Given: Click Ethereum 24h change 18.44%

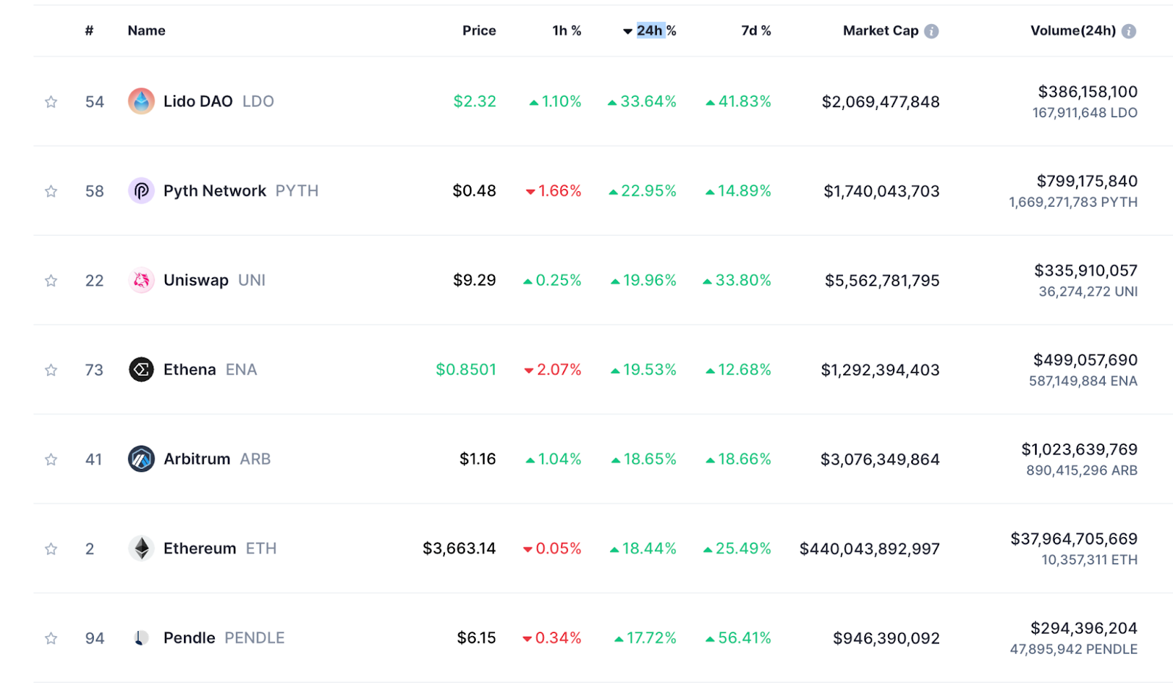Looking at the screenshot, I should [x=643, y=548].
